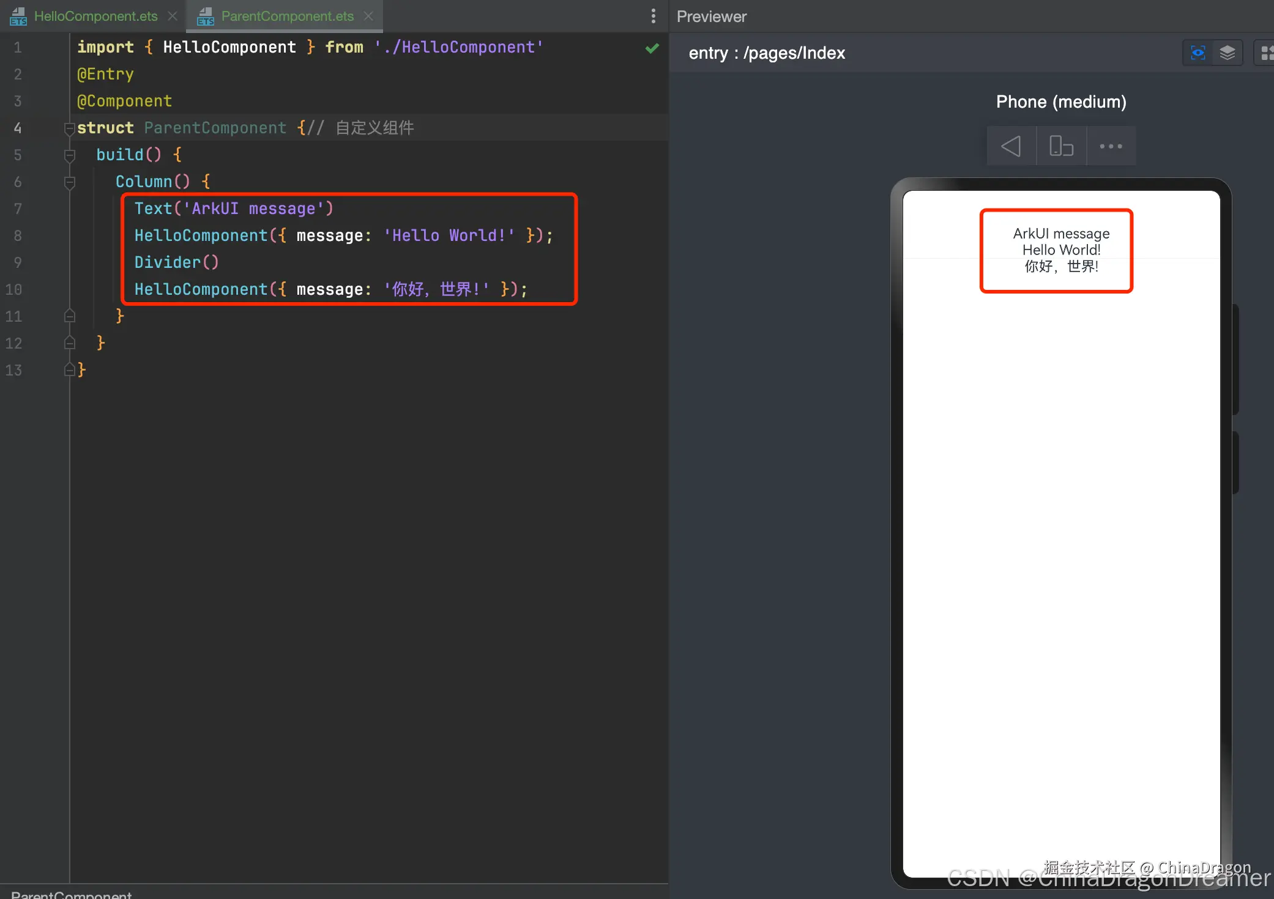1274x899 pixels.
Task: Rotate device with the orientation icon
Action: pos(1061,146)
